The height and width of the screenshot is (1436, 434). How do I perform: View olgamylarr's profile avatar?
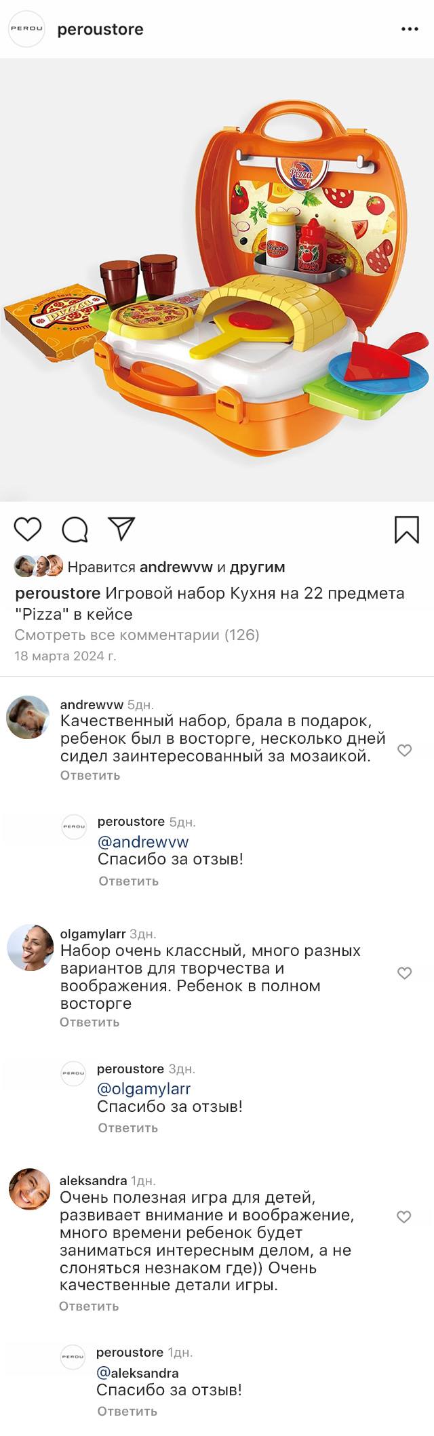coord(30,947)
